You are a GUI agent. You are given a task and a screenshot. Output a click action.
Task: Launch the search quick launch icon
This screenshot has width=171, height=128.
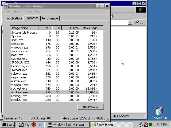(x=27, y=125)
